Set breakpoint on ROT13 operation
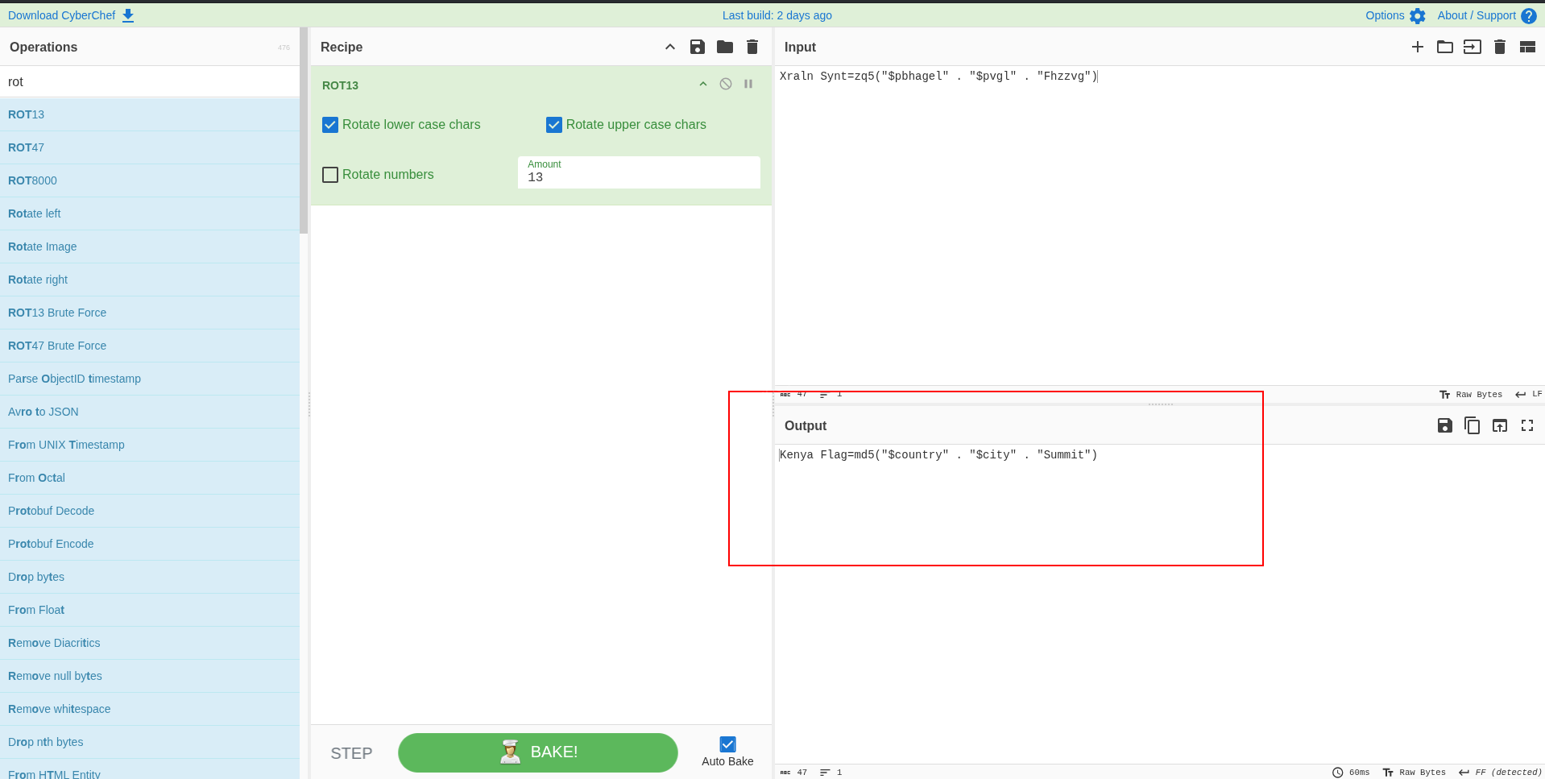This screenshot has width=1545, height=779. point(748,84)
